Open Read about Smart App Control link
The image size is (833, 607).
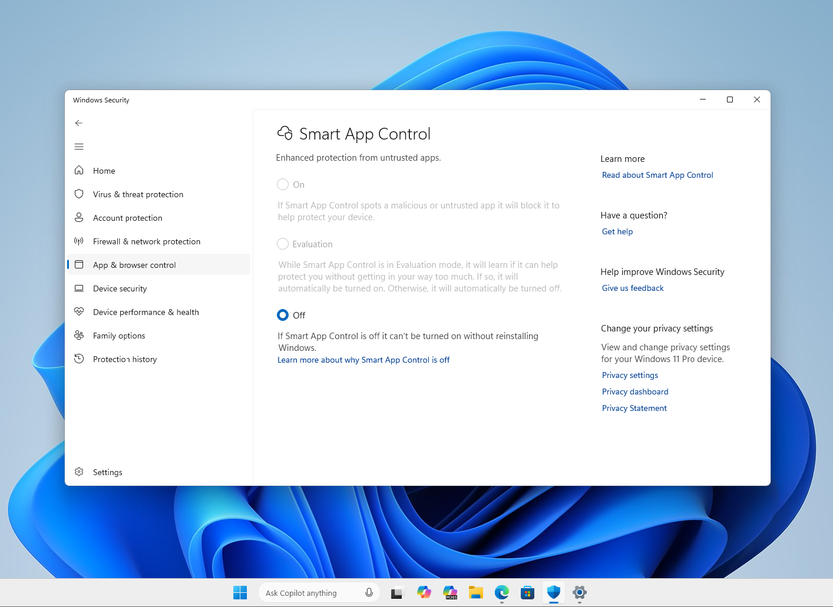[657, 175]
